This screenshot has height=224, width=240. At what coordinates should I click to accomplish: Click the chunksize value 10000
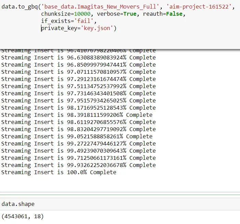[82, 14]
